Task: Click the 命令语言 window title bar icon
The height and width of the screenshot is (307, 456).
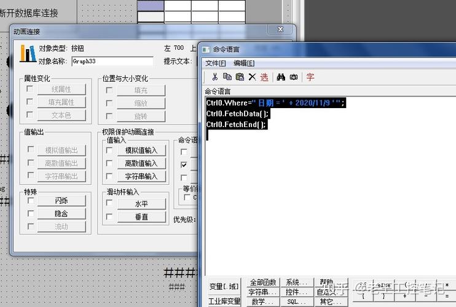Action: [206, 50]
